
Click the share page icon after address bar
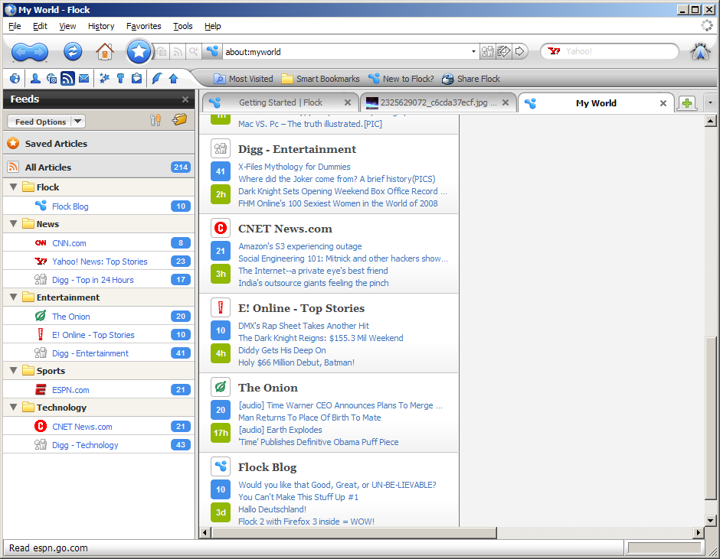488,51
